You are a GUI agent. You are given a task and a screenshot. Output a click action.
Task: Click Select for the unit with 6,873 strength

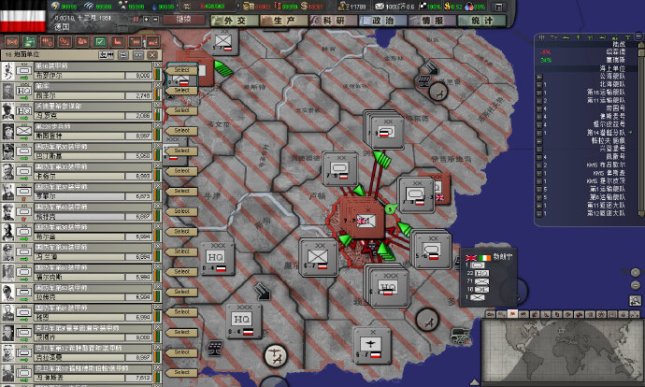click(182, 192)
